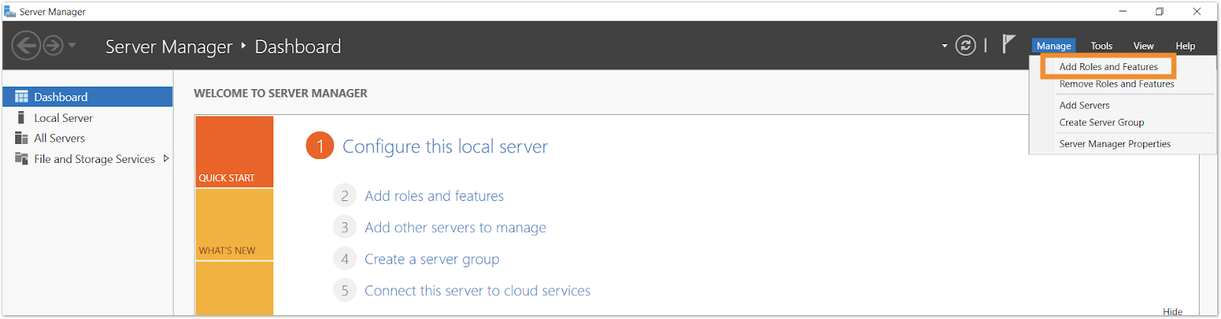Select the QUICK START orange tile
The height and width of the screenshot is (319, 1221).
(234, 152)
